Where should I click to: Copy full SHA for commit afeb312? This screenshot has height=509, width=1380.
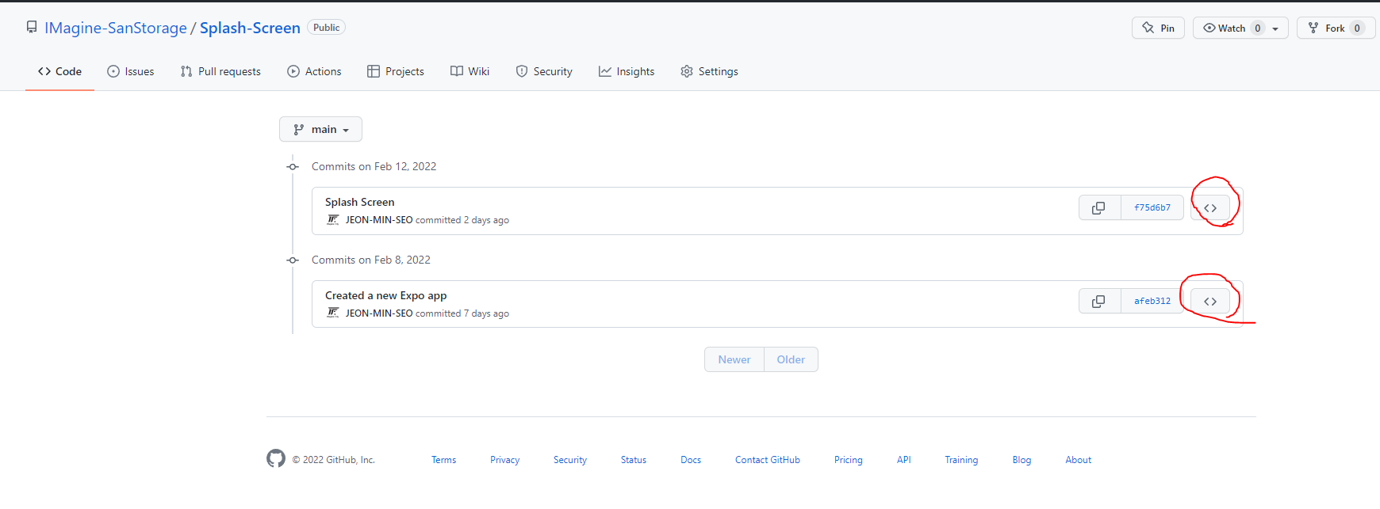pyautogui.click(x=1099, y=301)
